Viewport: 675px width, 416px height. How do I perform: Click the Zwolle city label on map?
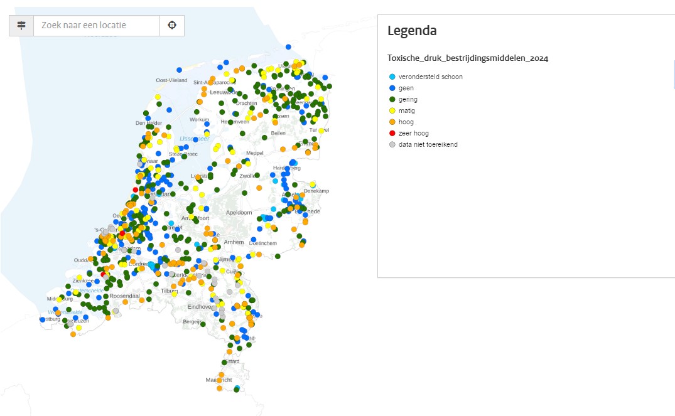coord(248,176)
